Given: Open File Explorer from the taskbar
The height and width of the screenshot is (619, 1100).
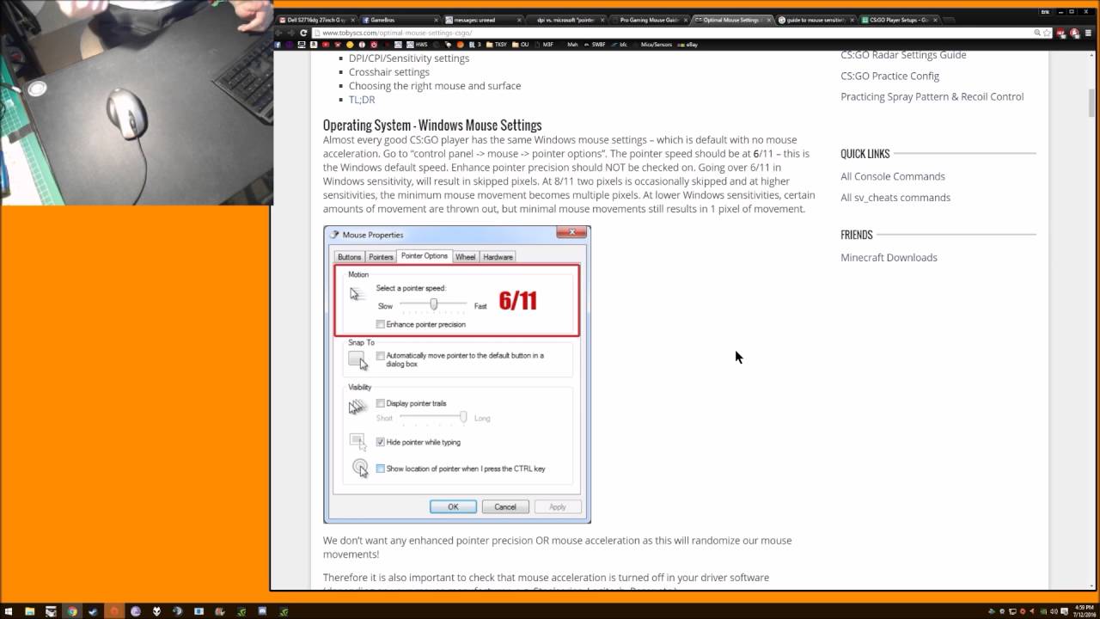Looking at the screenshot, I should pyautogui.click(x=30, y=611).
